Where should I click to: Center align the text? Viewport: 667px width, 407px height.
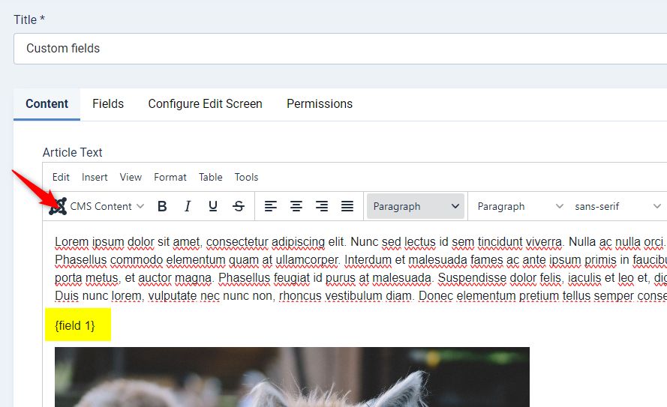(296, 206)
